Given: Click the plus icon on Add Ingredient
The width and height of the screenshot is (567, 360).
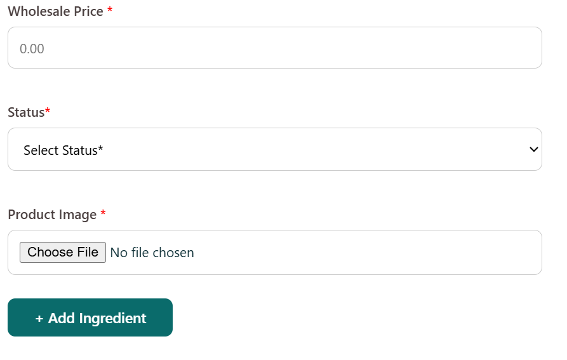Looking at the screenshot, I should point(39,318).
